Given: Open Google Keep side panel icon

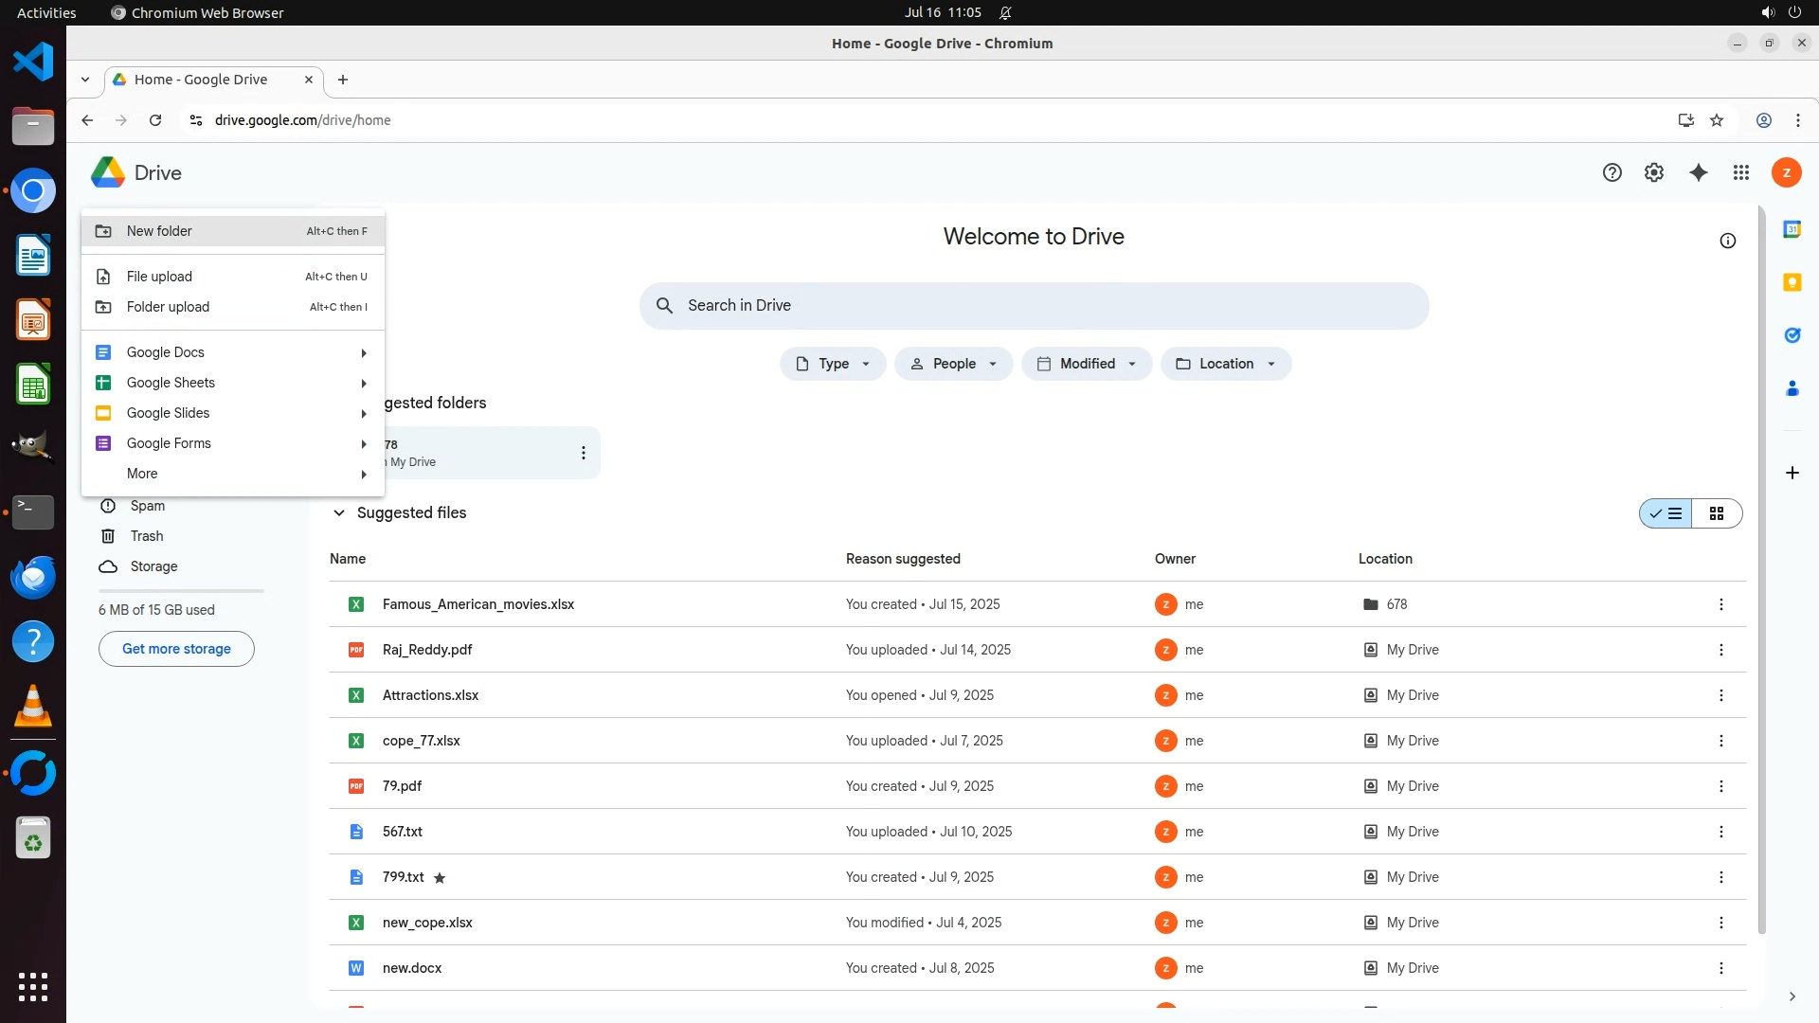Looking at the screenshot, I should tap(1792, 282).
